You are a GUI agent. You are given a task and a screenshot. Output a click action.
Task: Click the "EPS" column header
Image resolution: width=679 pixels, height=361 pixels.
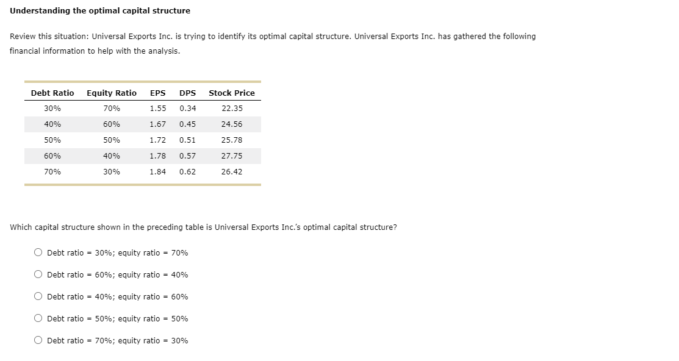tap(157, 93)
